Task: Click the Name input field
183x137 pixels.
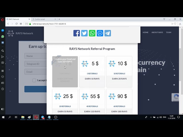Action: click(35, 56)
